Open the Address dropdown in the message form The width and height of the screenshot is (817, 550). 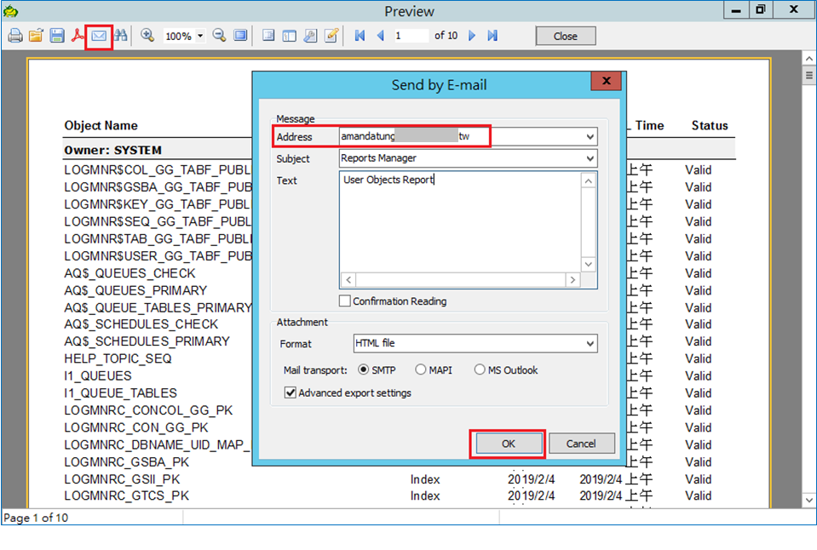(x=590, y=136)
